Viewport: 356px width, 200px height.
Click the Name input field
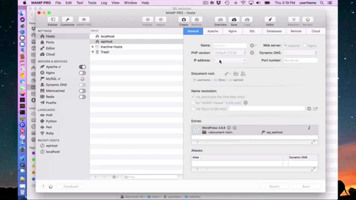230,46
